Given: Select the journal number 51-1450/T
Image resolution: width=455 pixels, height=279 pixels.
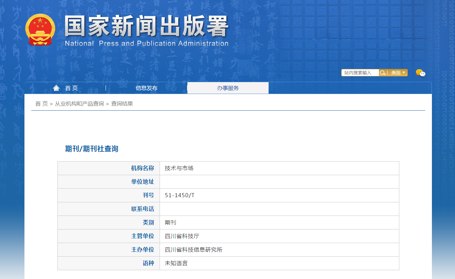Looking at the screenshot, I should (x=180, y=195).
